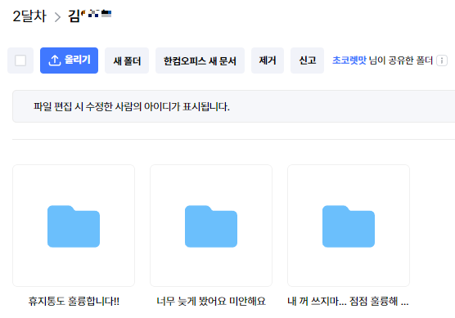Click the shared folder info icon
The width and height of the screenshot is (455, 318).
pos(442,60)
